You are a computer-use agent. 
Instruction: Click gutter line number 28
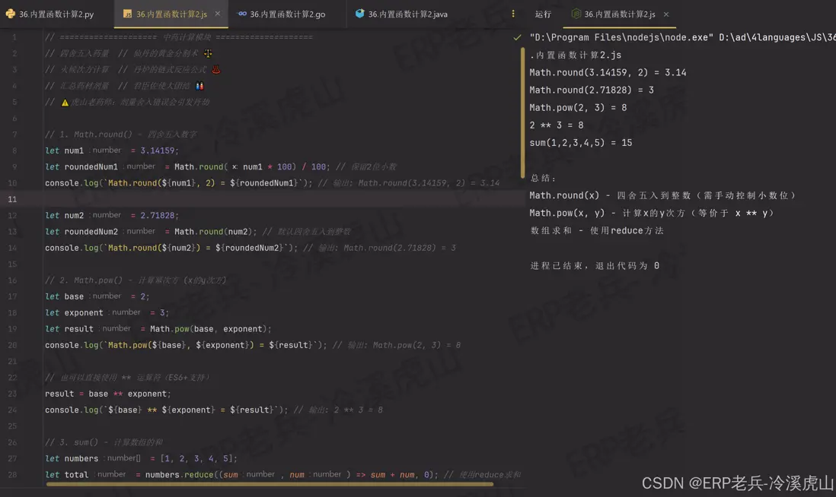(x=12, y=475)
